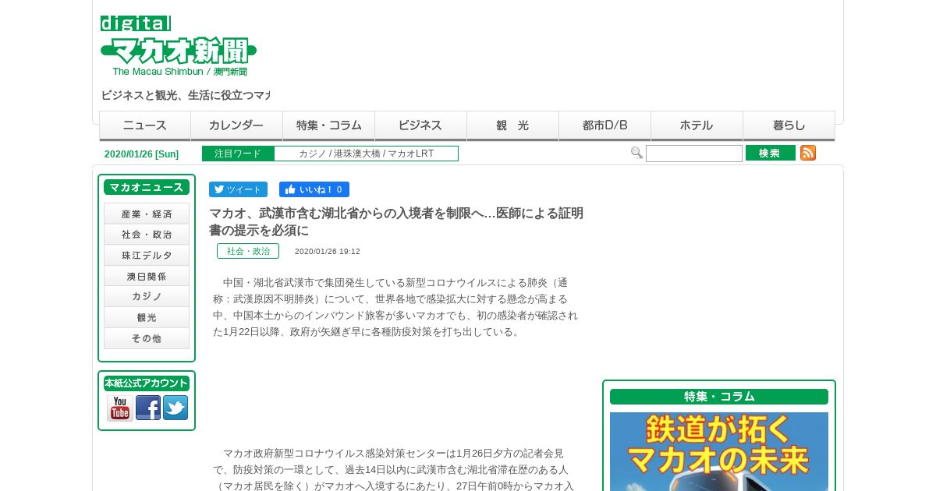Open the orange RSS feed icon
936x491 pixels.
[x=808, y=153]
